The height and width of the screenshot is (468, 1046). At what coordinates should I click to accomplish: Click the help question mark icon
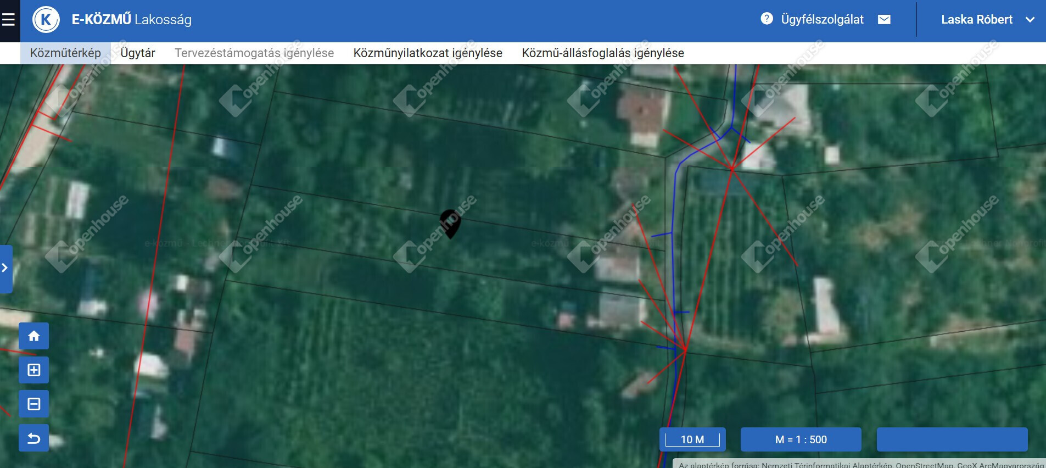(x=767, y=19)
